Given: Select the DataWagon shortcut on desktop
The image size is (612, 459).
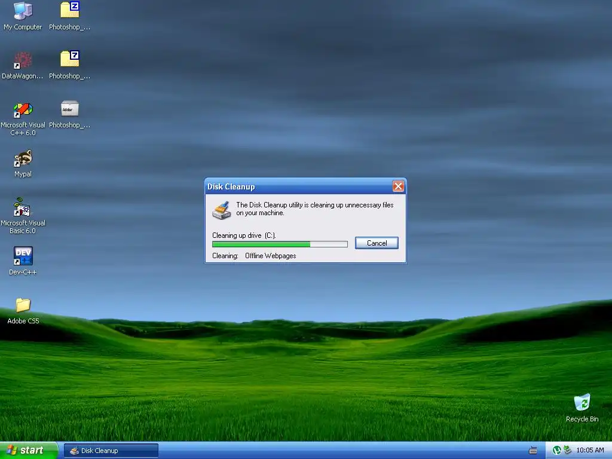Looking at the screenshot, I should 23,65.
